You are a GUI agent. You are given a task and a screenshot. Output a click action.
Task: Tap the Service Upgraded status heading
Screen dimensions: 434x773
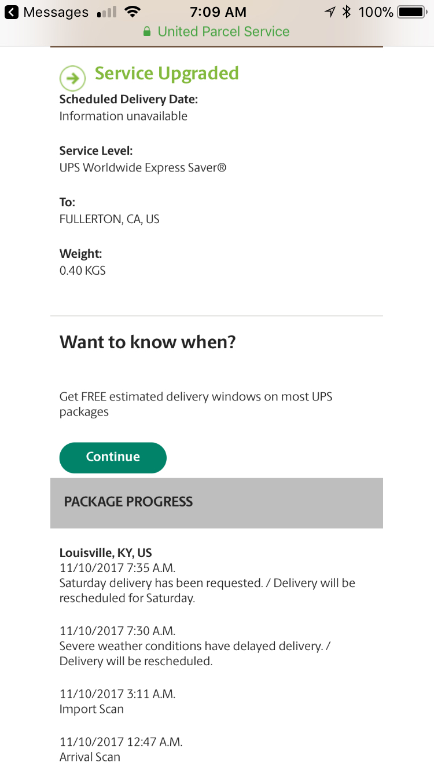167,74
